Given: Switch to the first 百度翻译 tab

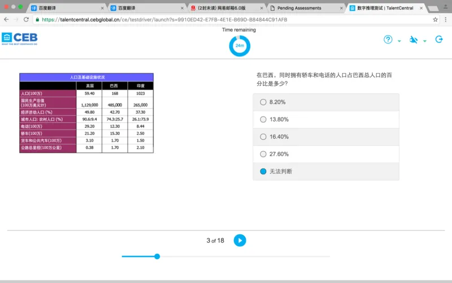Looking at the screenshot, I should pyautogui.click(x=66, y=8).
